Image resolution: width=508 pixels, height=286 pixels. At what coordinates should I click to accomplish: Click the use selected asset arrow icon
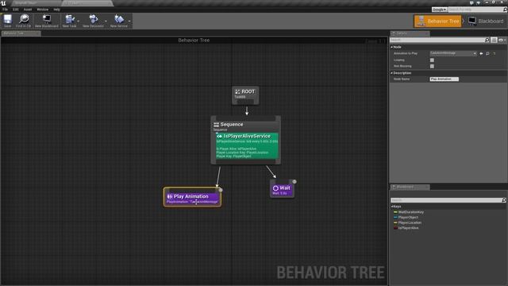pyautogui.click(x=482, y=53)
